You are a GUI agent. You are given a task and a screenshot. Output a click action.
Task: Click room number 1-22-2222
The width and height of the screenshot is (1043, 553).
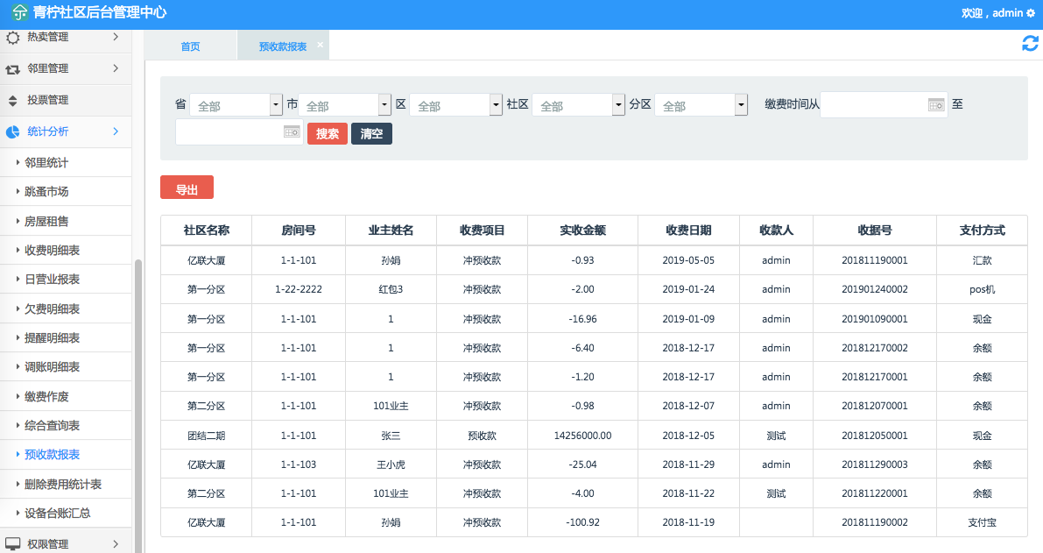(298, 289)
